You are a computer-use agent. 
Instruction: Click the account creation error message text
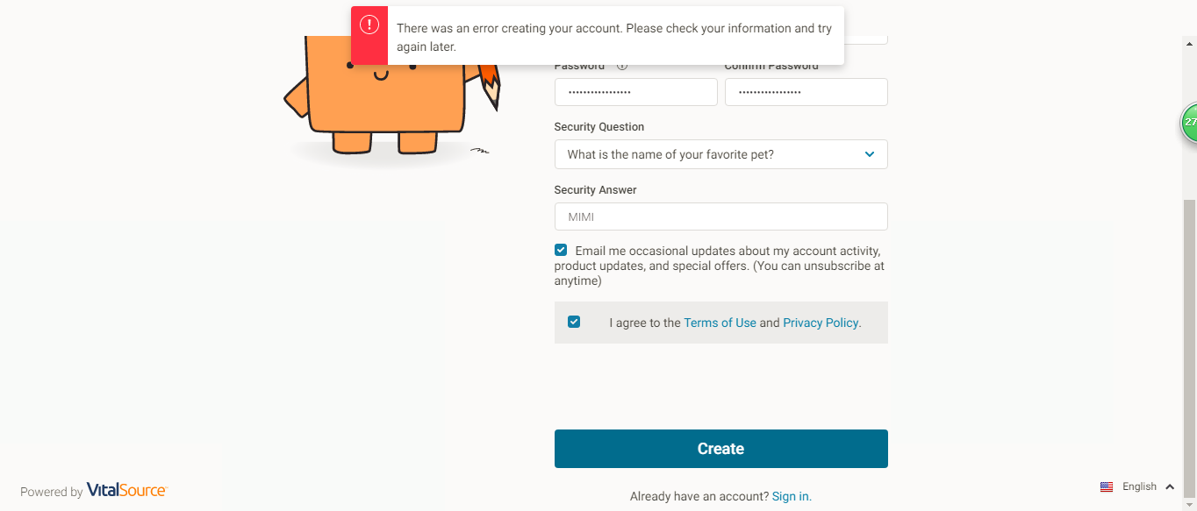pos(613,37)
